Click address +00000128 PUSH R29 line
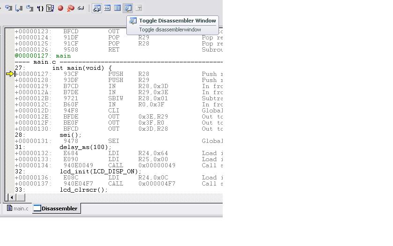Screen dimensions: 393x246 (x=118, y=80)
